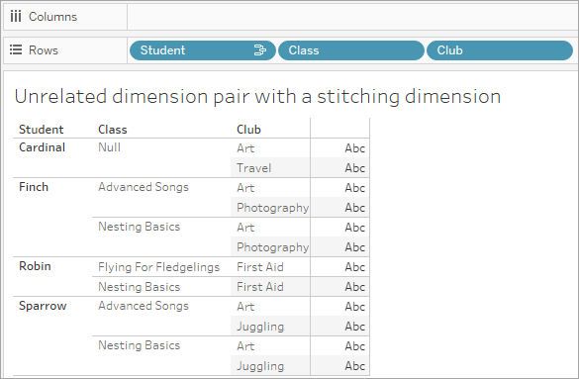579x379 pixels.
Task: Select the Robin student row label
Action: 35,266
